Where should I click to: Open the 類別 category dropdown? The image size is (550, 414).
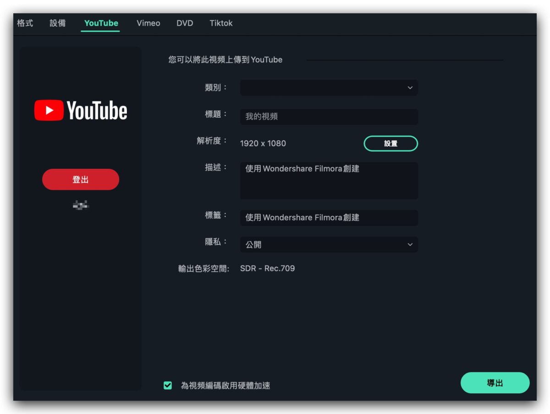(x=329, y=88)
